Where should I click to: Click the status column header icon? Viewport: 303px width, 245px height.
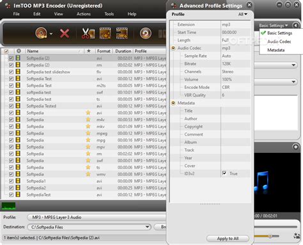[x=19, y=51]
